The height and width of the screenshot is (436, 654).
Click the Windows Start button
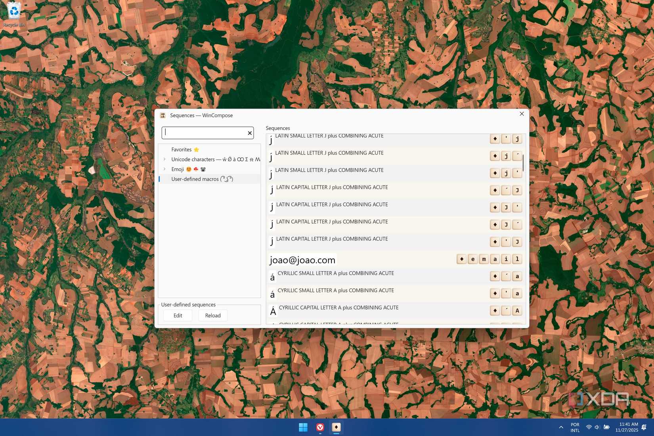click(303, 427)
